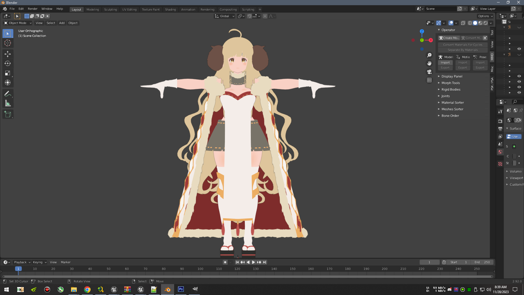The width and height of the screenshot is (524, 295).
Task: Open the Add menu in viewport header
Action: [62, 23]
